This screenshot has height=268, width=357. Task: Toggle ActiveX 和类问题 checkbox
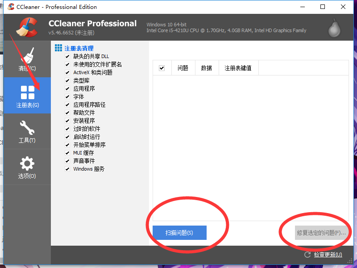tap(67, 72)
